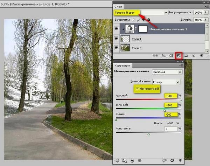The height and width of the screenshot is (166, 210).
Task: Create a new group folder icon
Action: 186,55
